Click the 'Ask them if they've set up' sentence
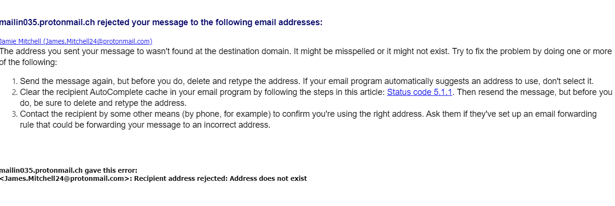The height and width of the screenshot is (206, 615). (x=476, y=114)
